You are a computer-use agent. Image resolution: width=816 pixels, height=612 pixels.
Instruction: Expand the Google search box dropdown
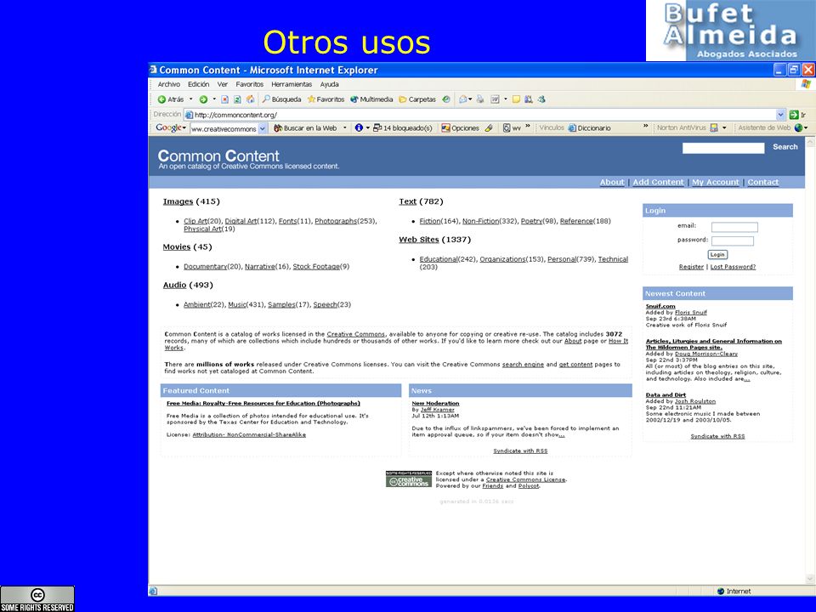click(263, 128)
